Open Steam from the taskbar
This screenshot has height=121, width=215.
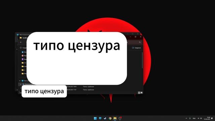point(105,118)
